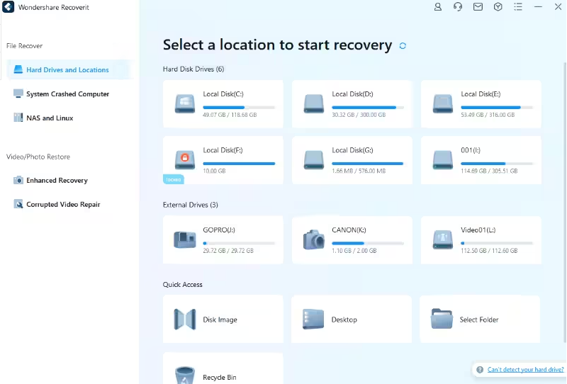
Task: Click the Select Folder folder icon
Action: [442, 319]
